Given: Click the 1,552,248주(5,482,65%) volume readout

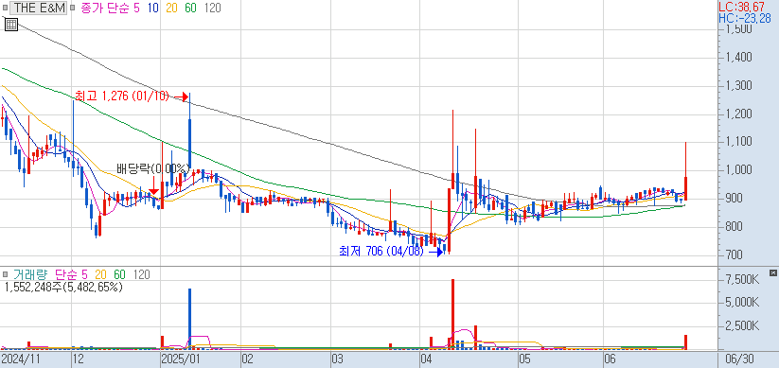Looking at the screenshot, I should [x=63, y=287].
